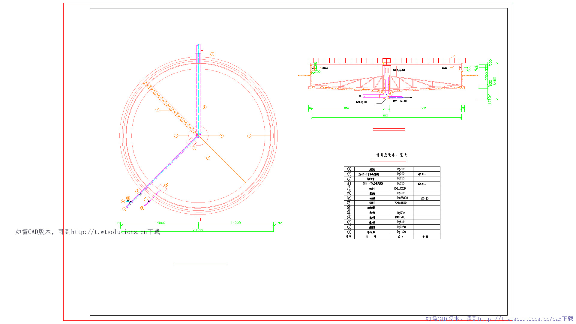Viewport: 576px width, 324px height.
Task: Click the 400×700 size cell
Action: [x=400, y=217]
